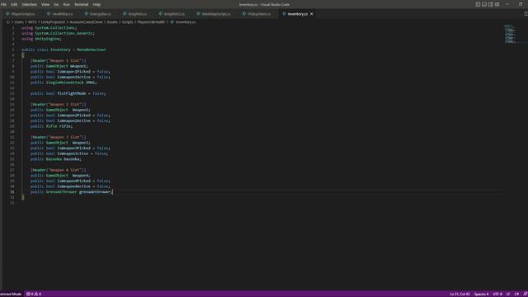Viewport: 528px width, 297px height.
Task: Open the Edit menu
Action: (14, 4)
